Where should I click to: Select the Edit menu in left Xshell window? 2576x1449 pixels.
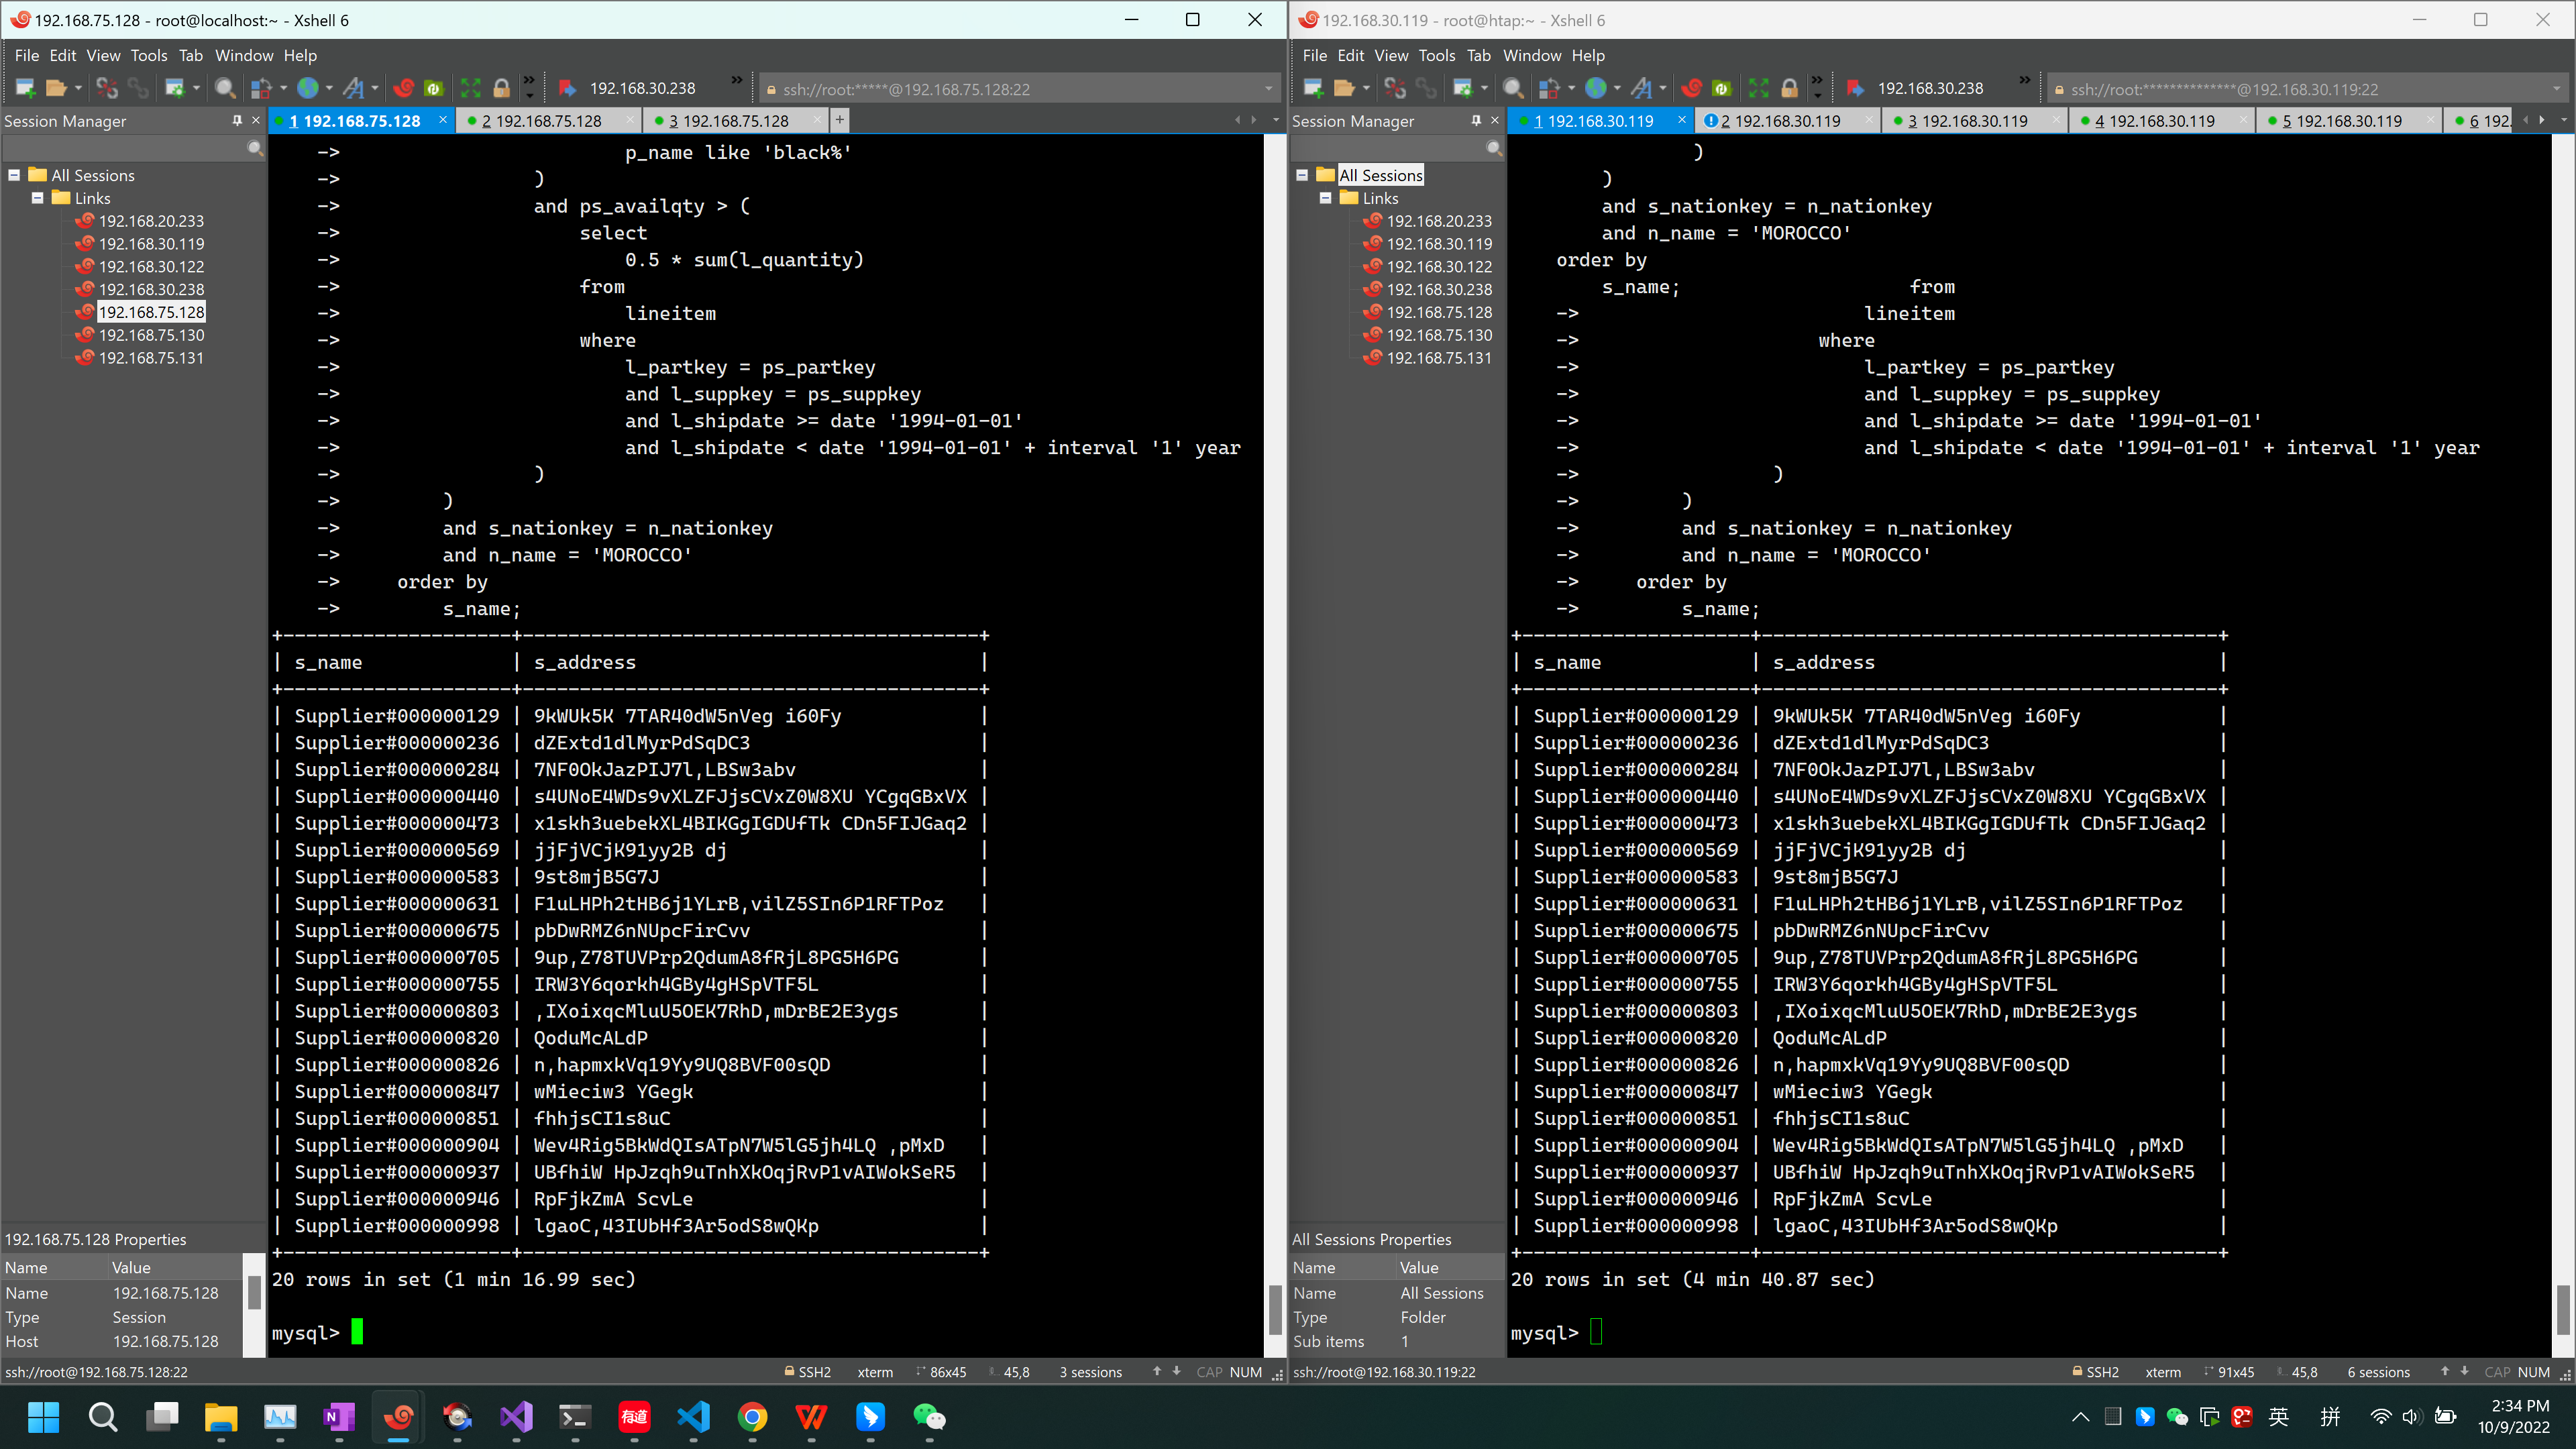[62, 55]
